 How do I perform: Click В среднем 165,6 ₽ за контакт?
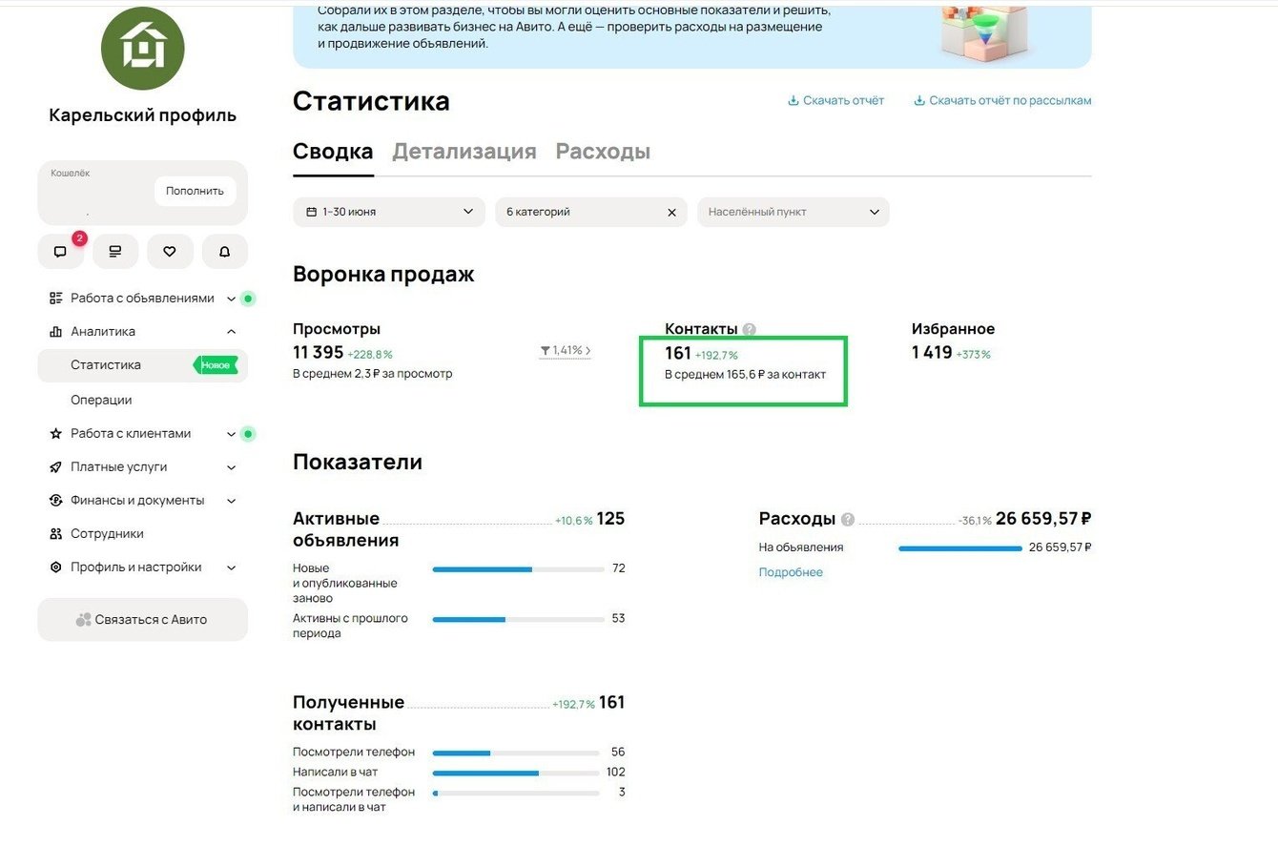(746, 375)
